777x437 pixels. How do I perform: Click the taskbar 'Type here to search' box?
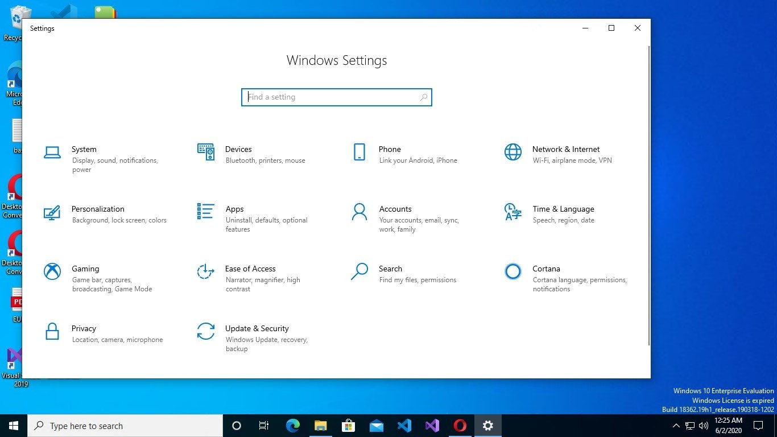pyautogui.click(x=125, y=426)
